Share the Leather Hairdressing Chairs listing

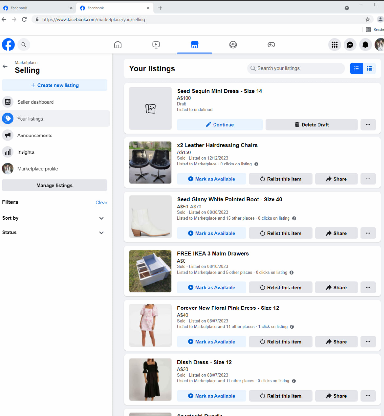pos(336,179)
